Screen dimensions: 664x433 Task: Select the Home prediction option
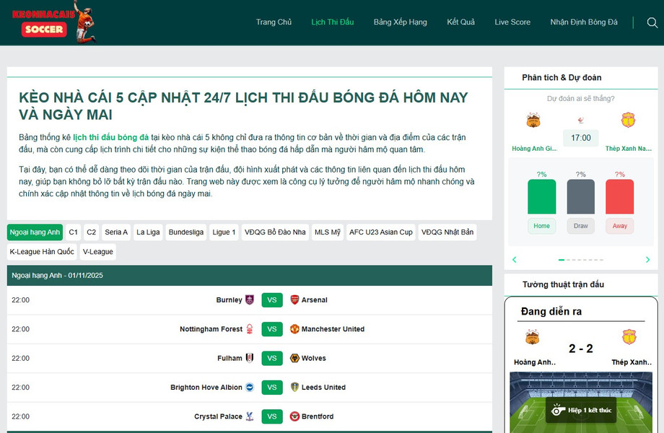pyautogui.click(x=541, y=226)
